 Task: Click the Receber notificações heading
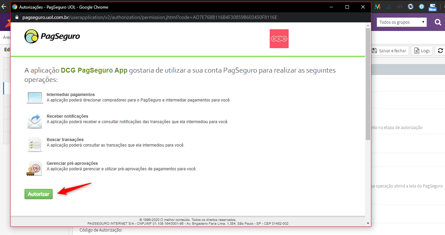pos(68,116)
